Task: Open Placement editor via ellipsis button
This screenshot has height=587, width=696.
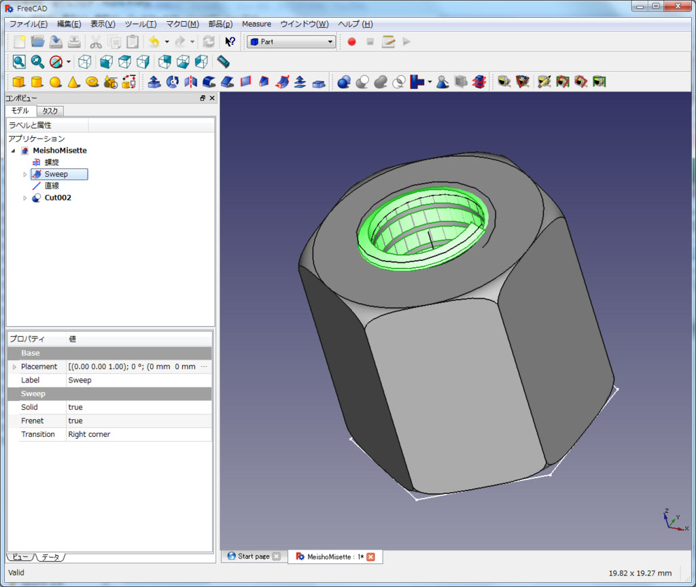Action: (204, 367)
